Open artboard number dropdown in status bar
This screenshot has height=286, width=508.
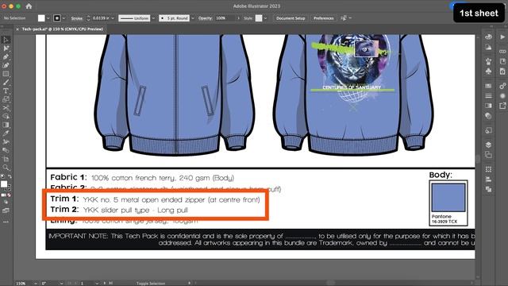96,284
